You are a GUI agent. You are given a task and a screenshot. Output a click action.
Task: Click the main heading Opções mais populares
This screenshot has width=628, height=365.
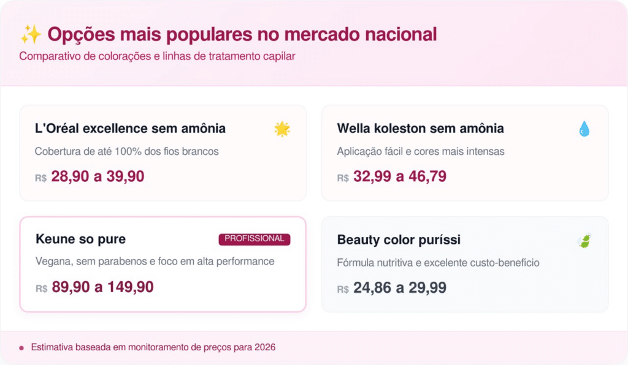click(242, 35)
